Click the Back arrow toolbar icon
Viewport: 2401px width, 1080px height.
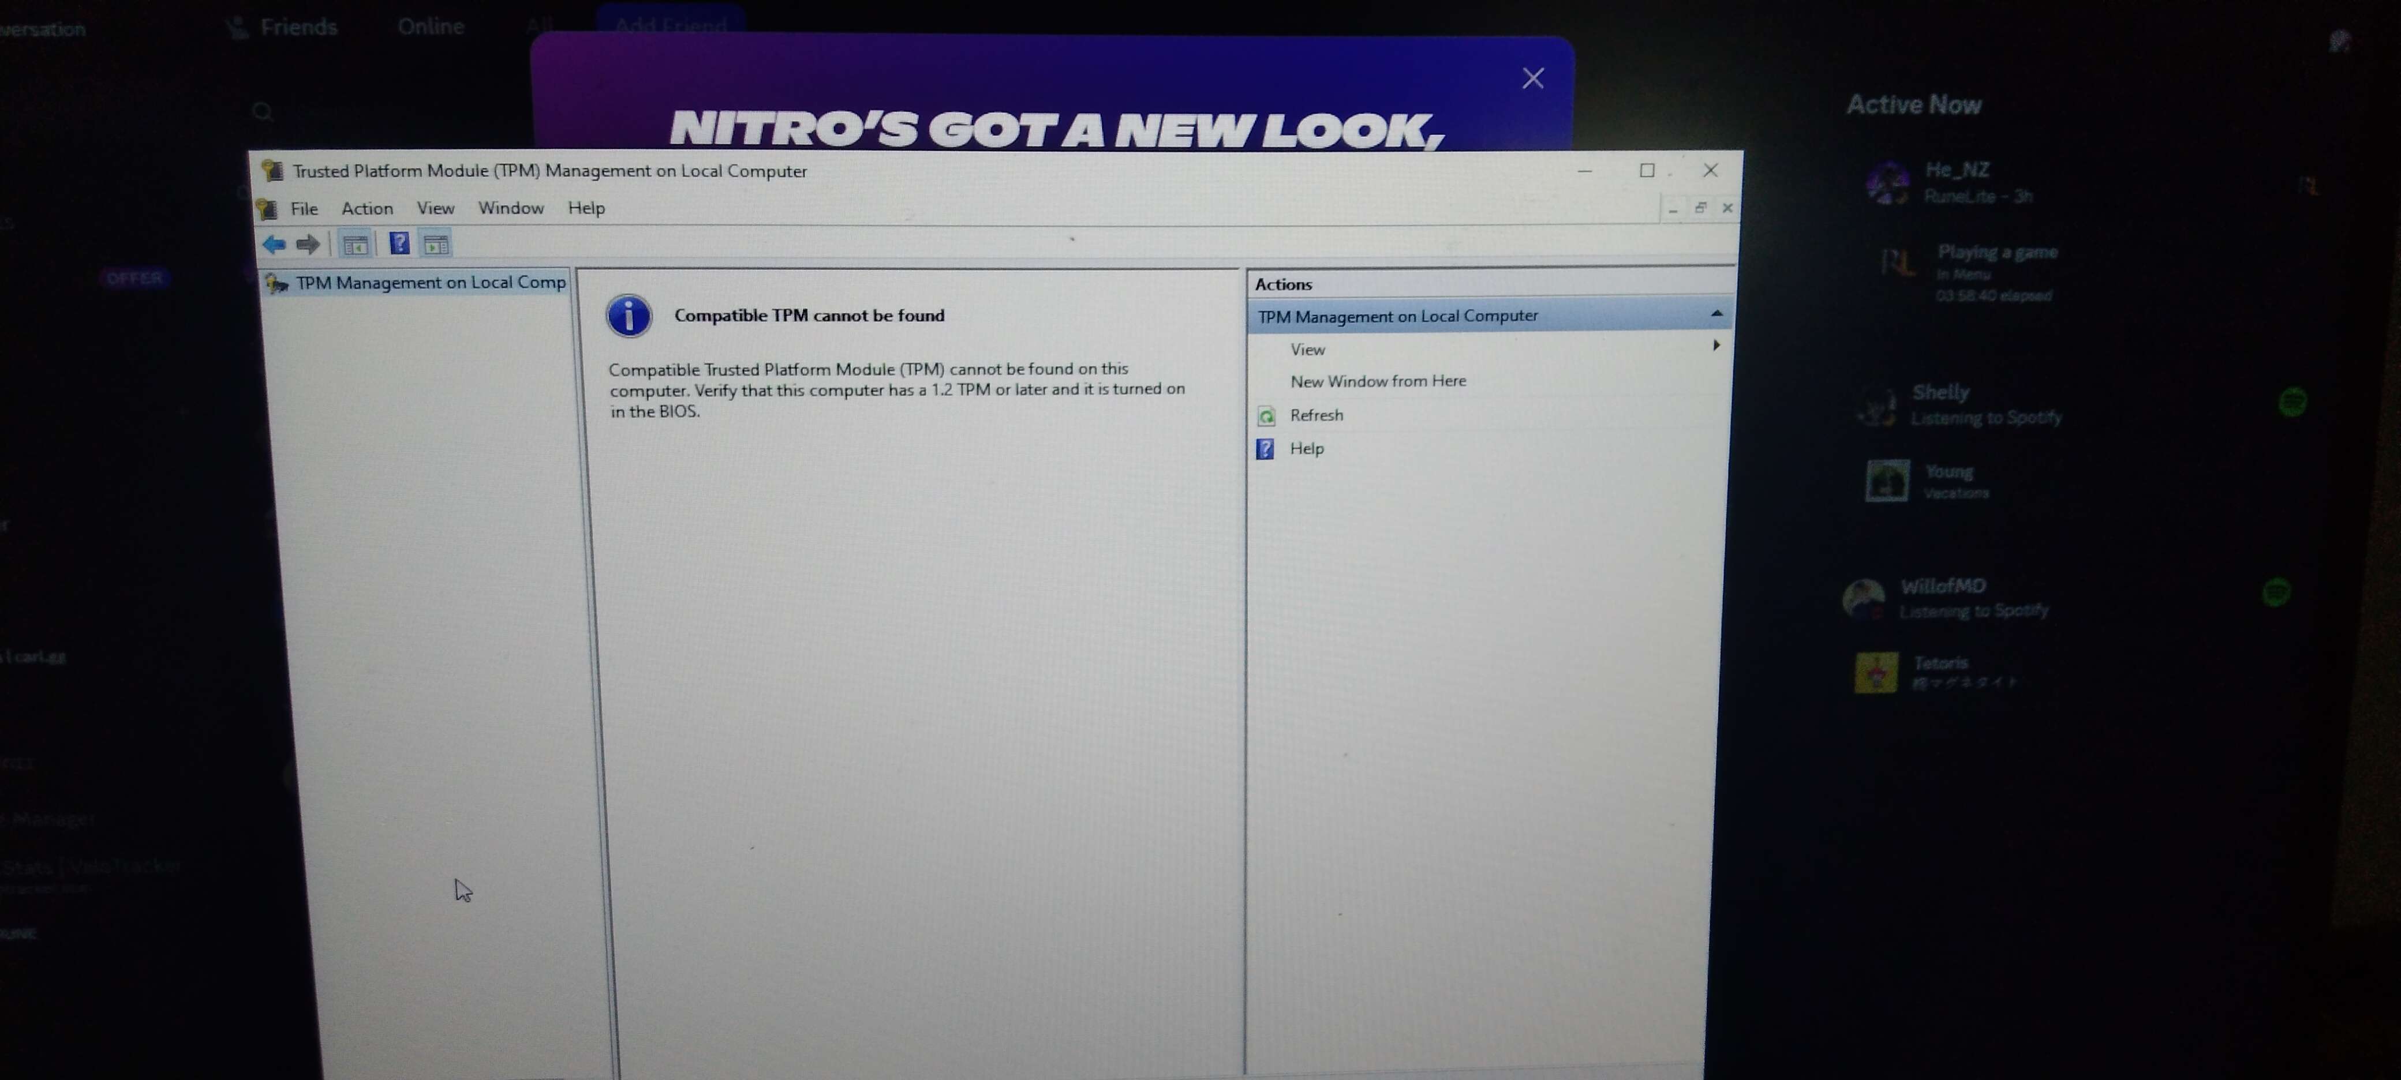click(274, 244)
